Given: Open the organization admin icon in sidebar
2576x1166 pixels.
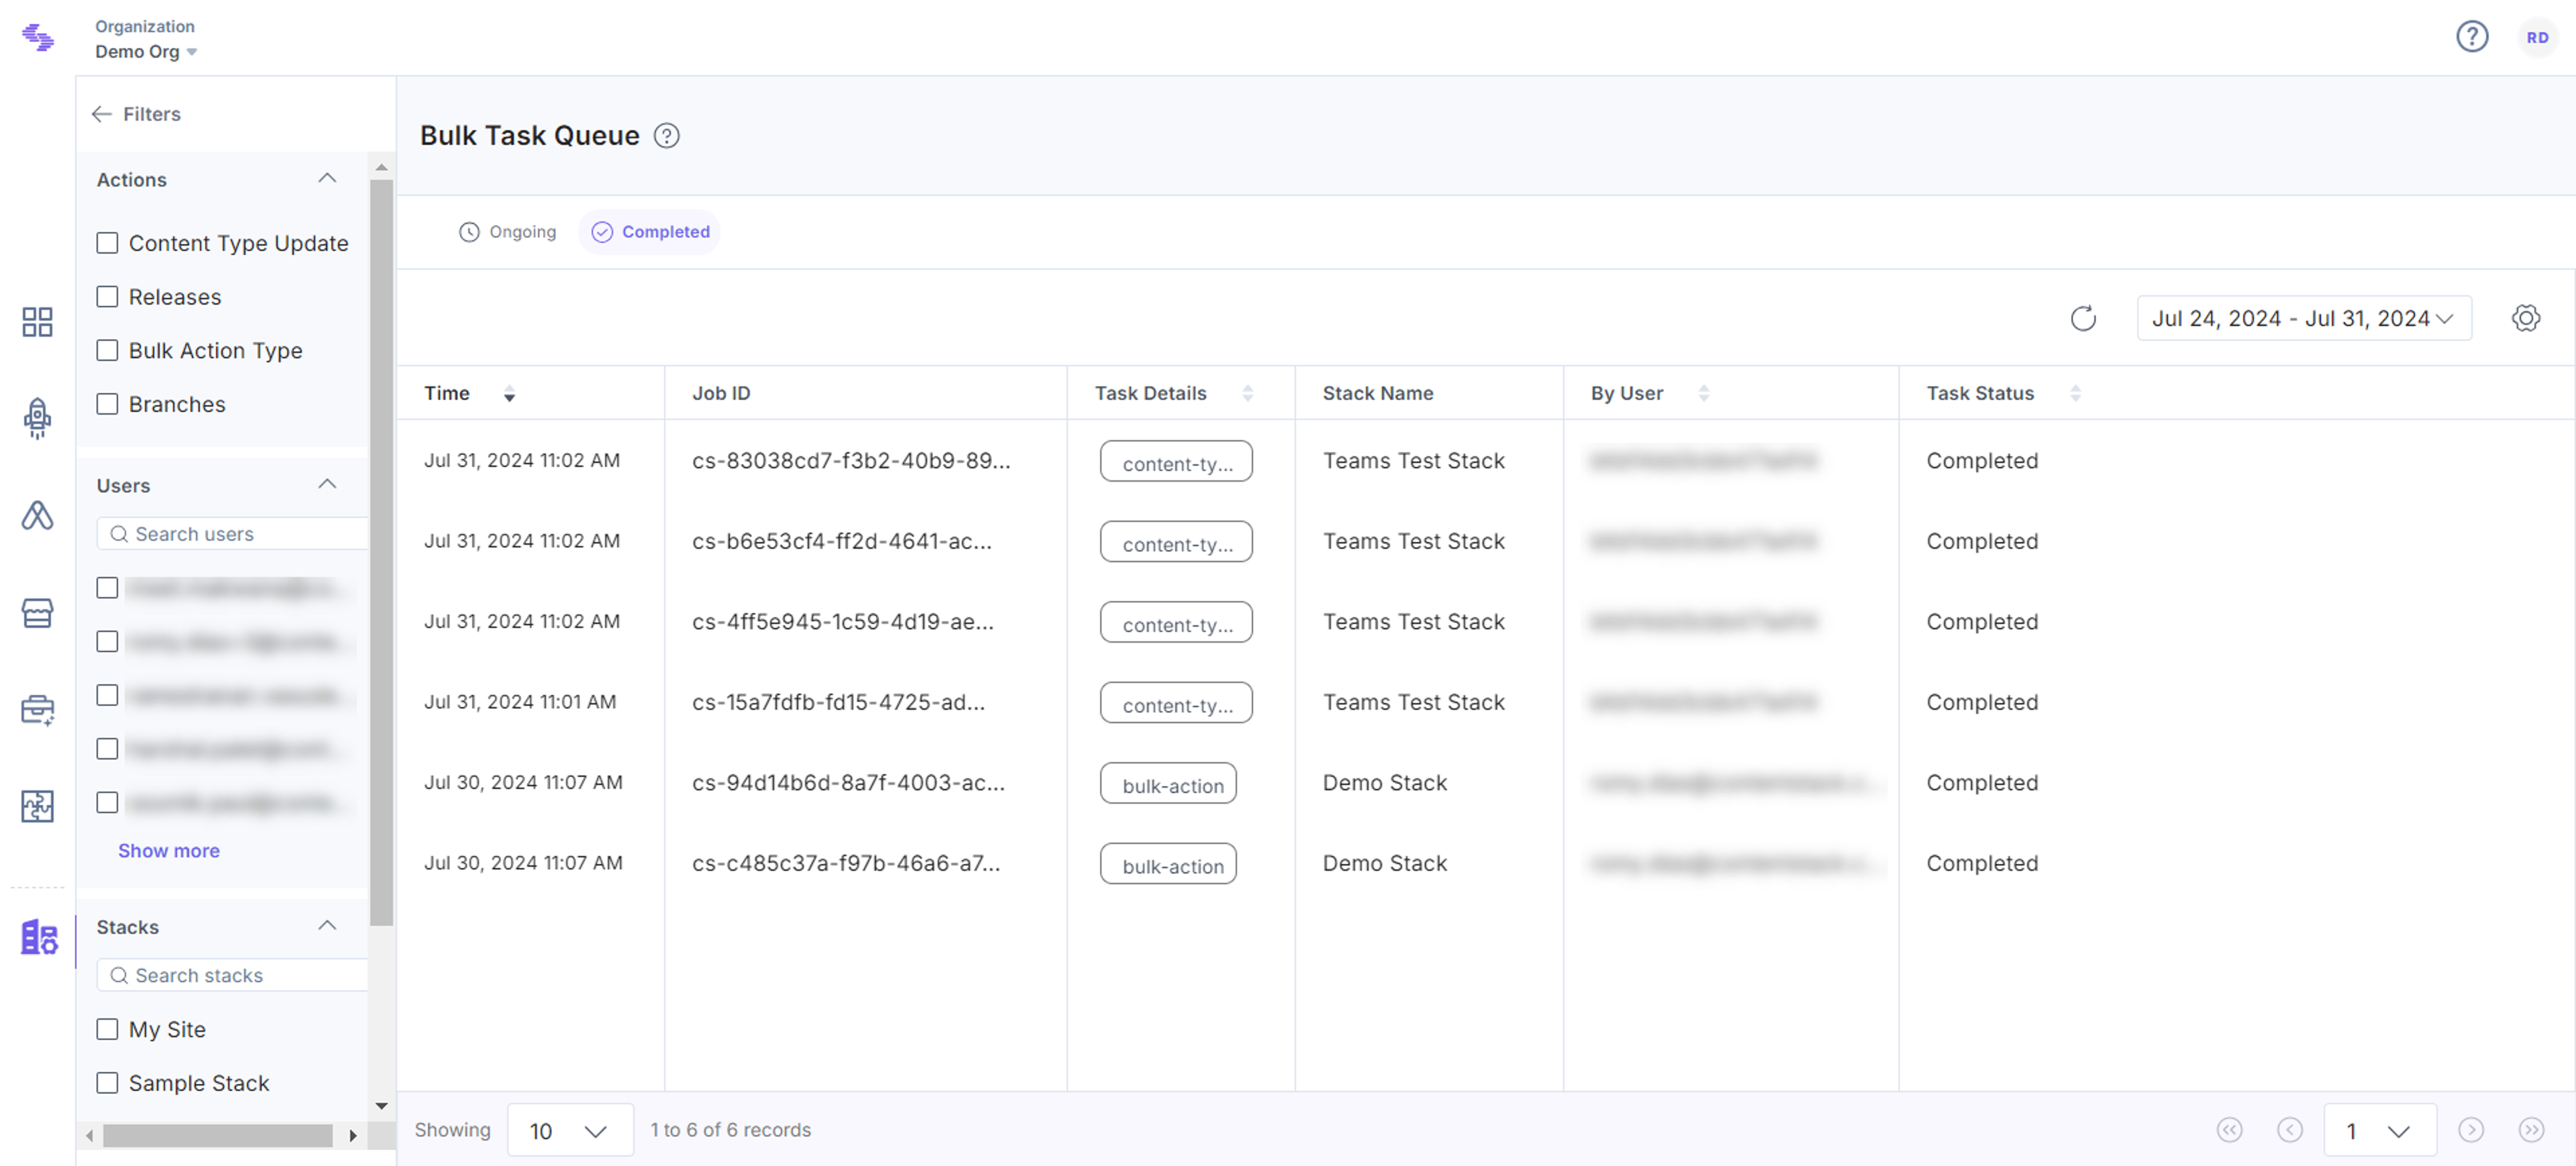Looking at the screenshot, I should click(39, 937).
